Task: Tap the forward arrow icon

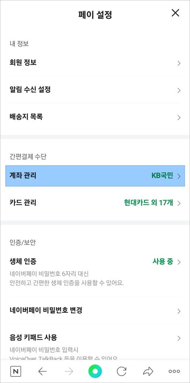Action: 69,372
